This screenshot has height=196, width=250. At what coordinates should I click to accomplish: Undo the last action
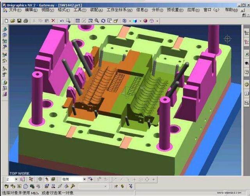tap(62, 21)
